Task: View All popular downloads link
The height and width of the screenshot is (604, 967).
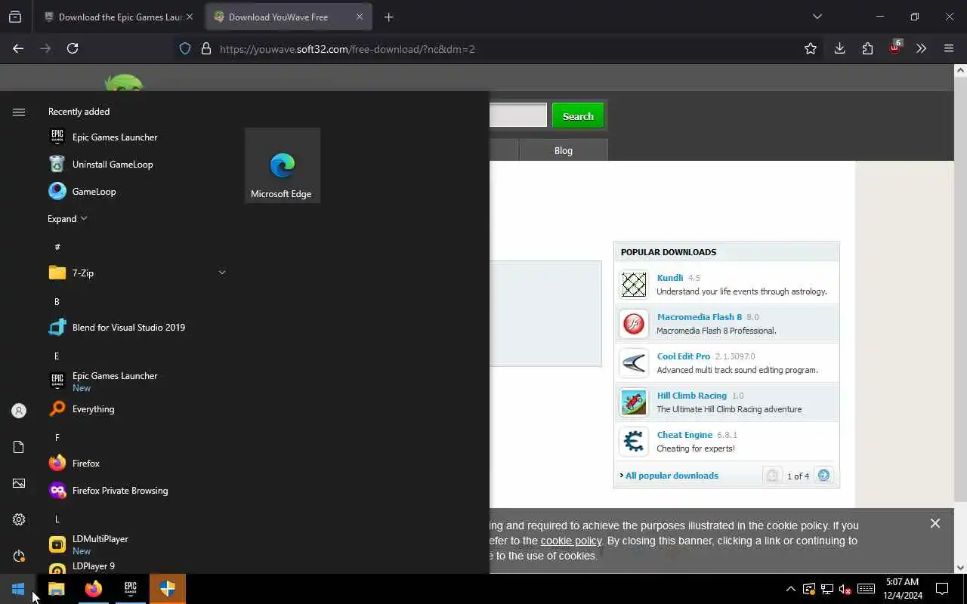Action: (x=672, y=476)
